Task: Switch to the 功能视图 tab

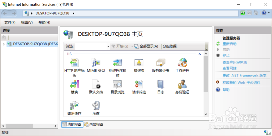Action: coord(72,124)
